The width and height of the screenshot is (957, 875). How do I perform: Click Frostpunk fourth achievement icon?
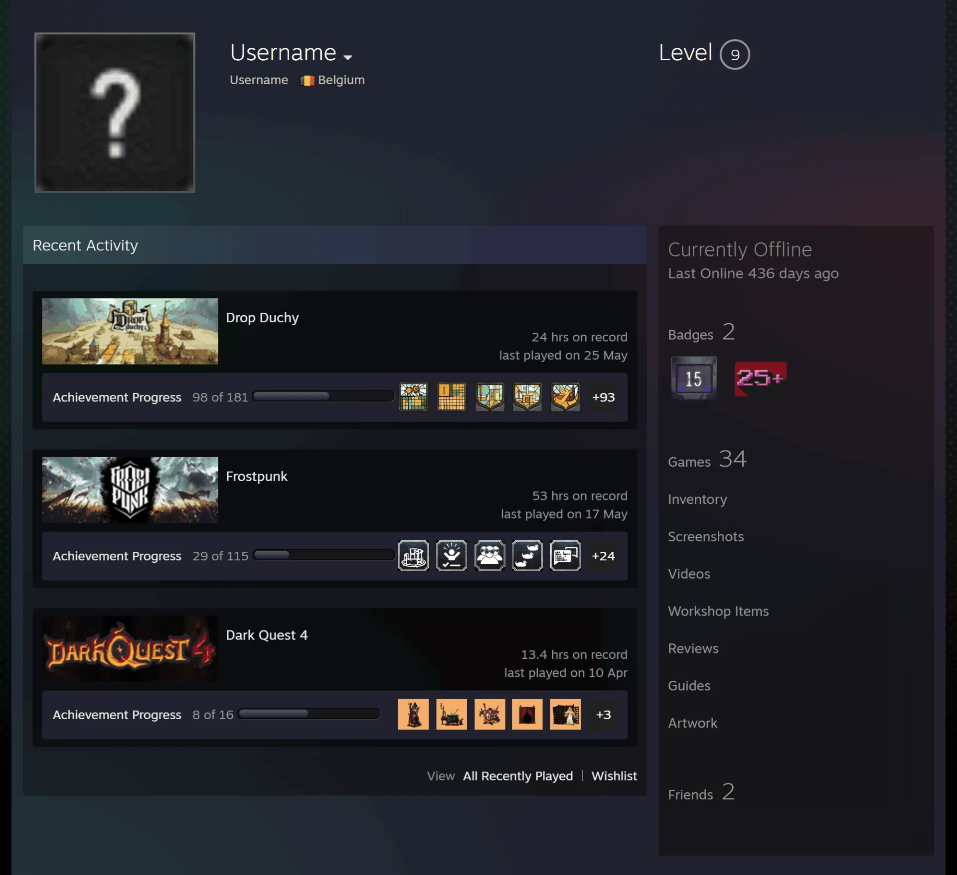point(527,556)
